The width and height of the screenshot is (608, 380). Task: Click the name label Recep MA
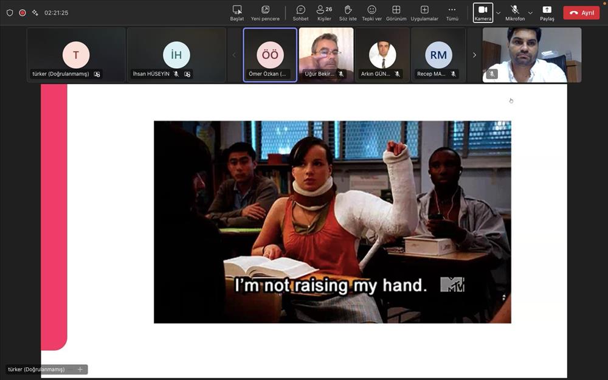(x=431, y=74)
